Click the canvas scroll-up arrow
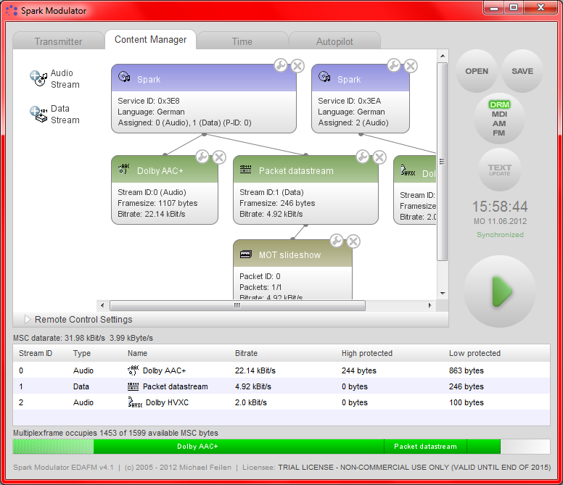The image size is (563, 485). [443, 56]
